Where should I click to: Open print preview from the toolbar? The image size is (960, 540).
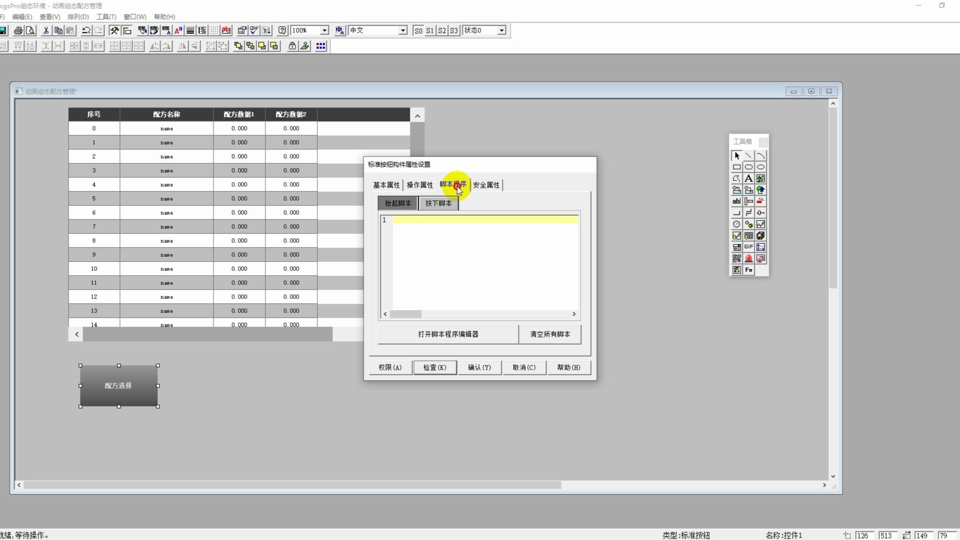[x=31, y=31]
